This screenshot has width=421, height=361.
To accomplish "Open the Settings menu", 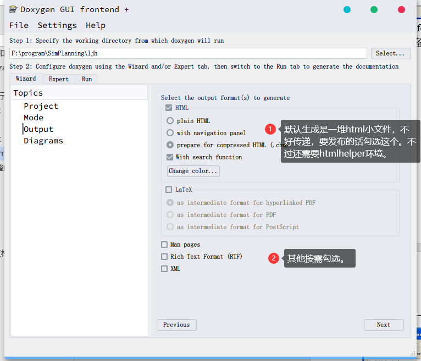I will pyautogui.click(x=57, y=25).
